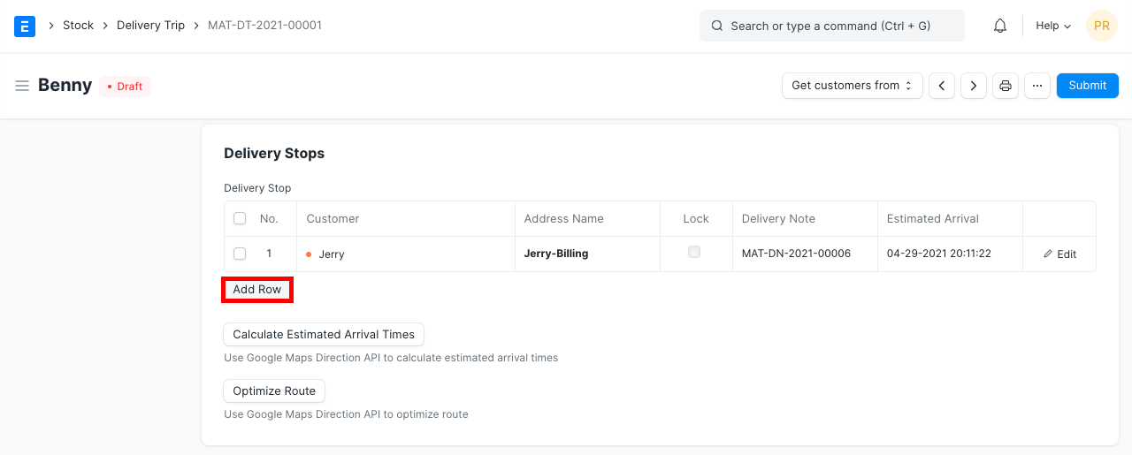Check the row 1 selection checkbox
This screenshot has width=1132, height=455.
point(240,254)
